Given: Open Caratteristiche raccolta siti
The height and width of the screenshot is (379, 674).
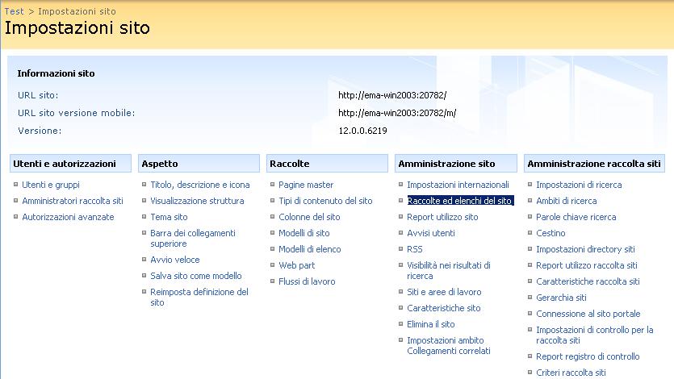Looking at the screenshot, I should (588, 281).
